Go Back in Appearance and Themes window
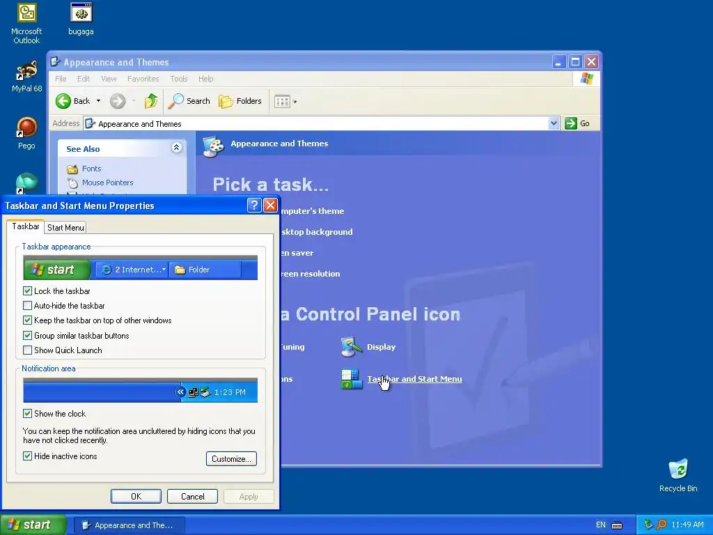Screen dimensions: 713x535 point(72,101)
